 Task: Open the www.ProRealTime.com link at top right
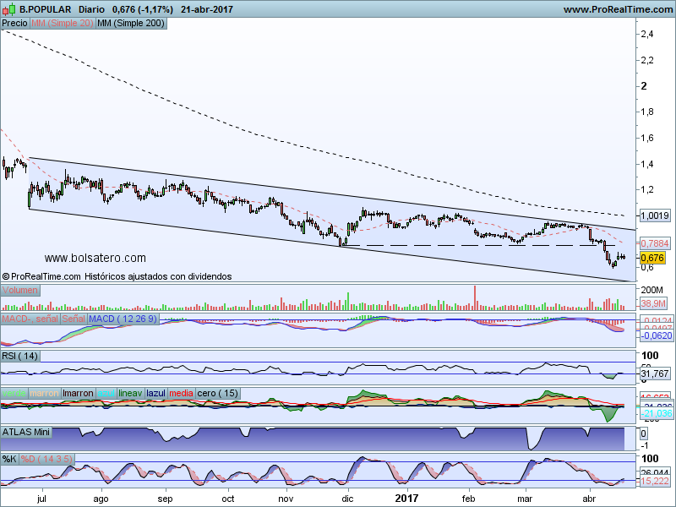617,9
